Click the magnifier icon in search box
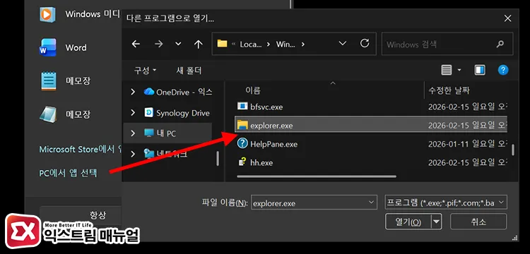 click(500, 44)
